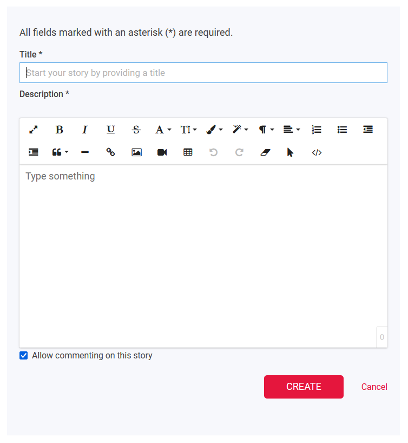Insert a table
Screen dimensions: 408x443
pyautogui.click(x=188, y=152)
